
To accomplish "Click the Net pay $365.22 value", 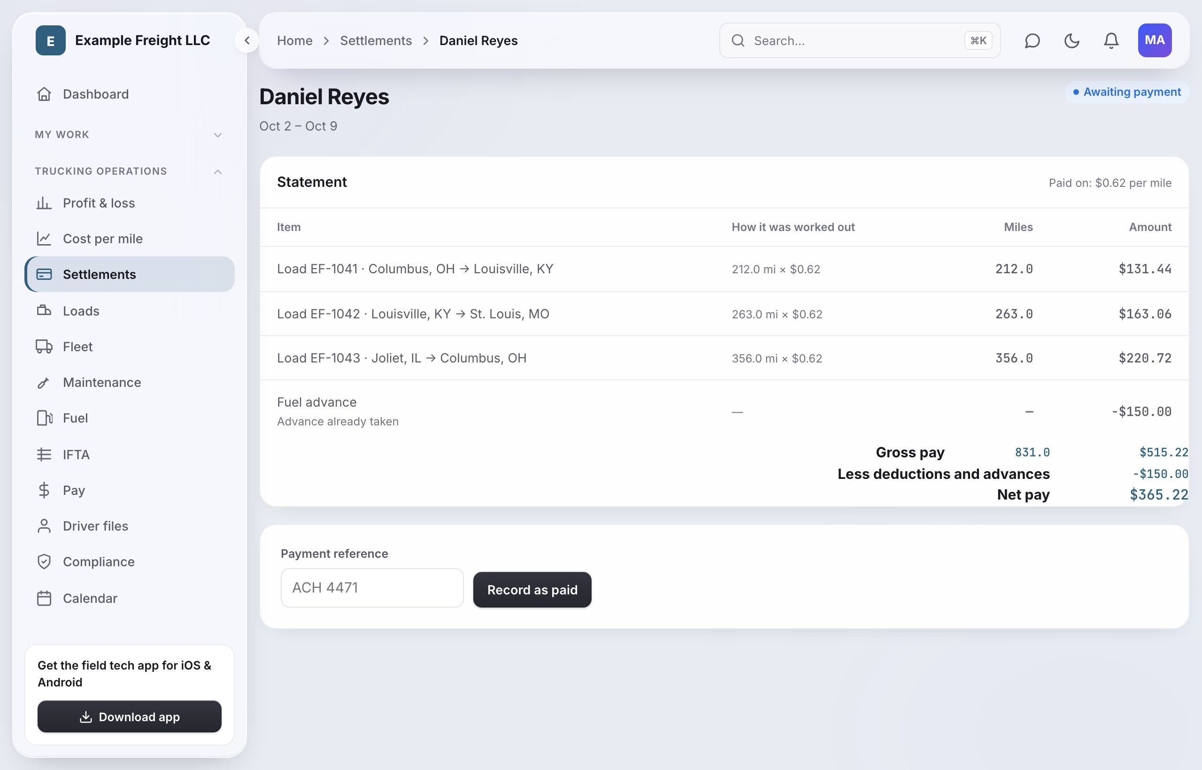I will pos(1158,494).
